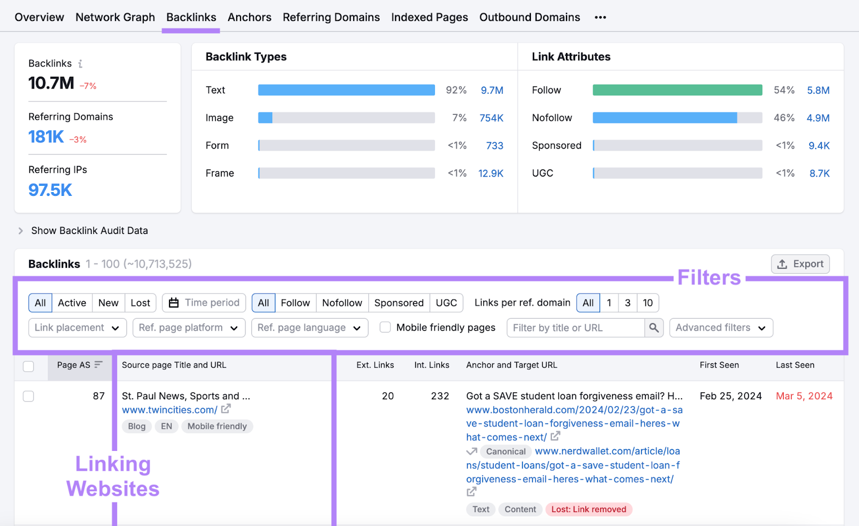The image size is (859, 526).
Task: Click the calendar icon for Time period
Action: click(173, 303)
